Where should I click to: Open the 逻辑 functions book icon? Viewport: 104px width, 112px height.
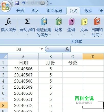(x=71, y=21)
